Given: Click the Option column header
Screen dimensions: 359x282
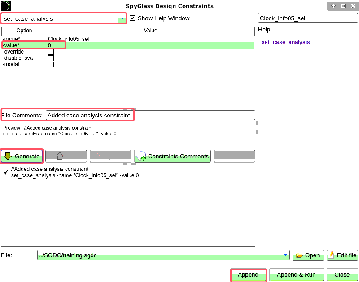Looking at the screenshot, I should (24, 31).
